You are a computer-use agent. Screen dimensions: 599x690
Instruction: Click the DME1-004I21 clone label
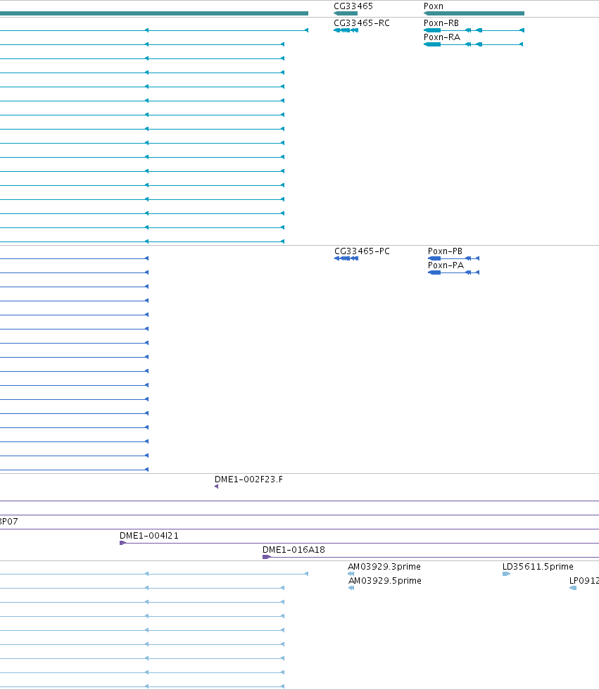(x=149, y=536)
